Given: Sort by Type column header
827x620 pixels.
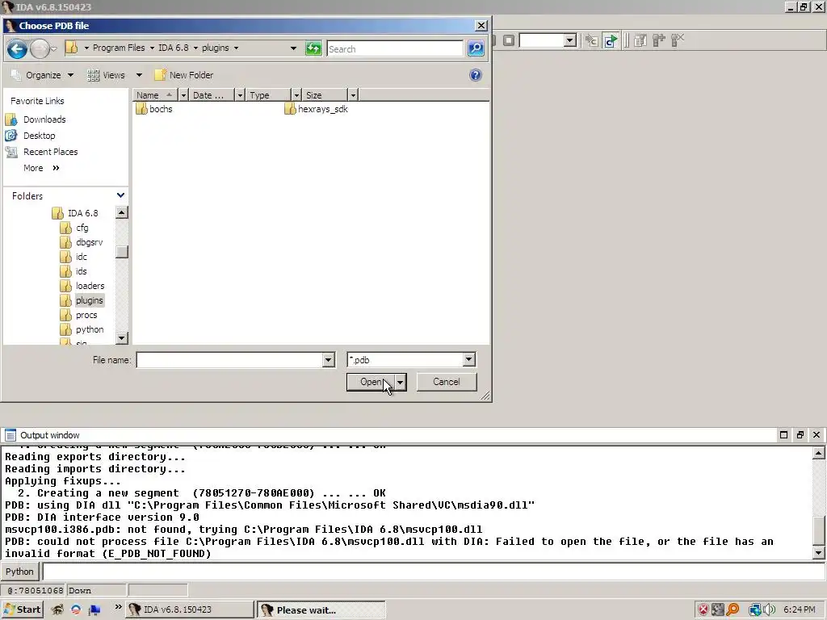Looking at the screenshot, I should tap(269, 95).
